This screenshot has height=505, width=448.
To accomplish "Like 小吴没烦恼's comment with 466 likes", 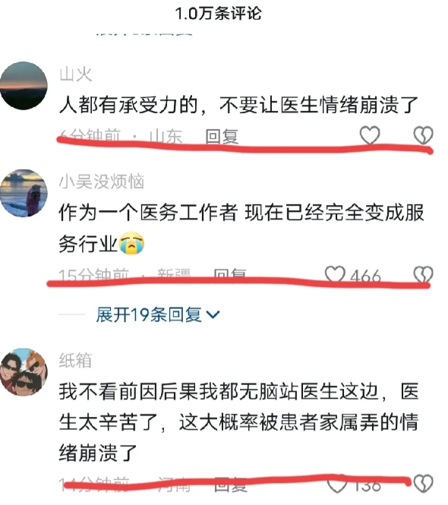I will pyautogui.click(x=336, y=275).
